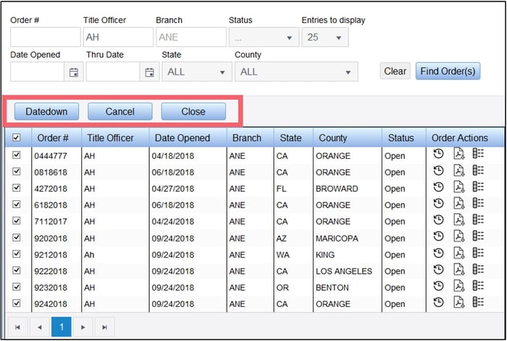
Task: Open PDF document for order 0444777
Action: (458, 154)
